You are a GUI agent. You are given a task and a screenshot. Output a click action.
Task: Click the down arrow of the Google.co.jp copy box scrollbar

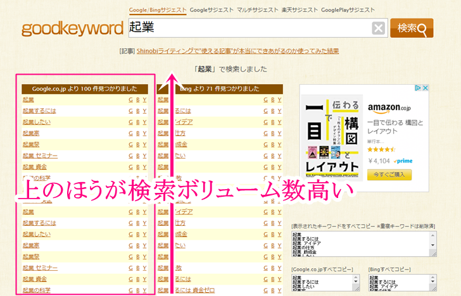click(x=356, y=282)
